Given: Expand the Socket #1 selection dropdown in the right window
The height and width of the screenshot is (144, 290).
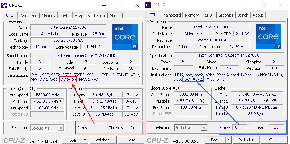Looking at the screenshot, I should [204, 128].
